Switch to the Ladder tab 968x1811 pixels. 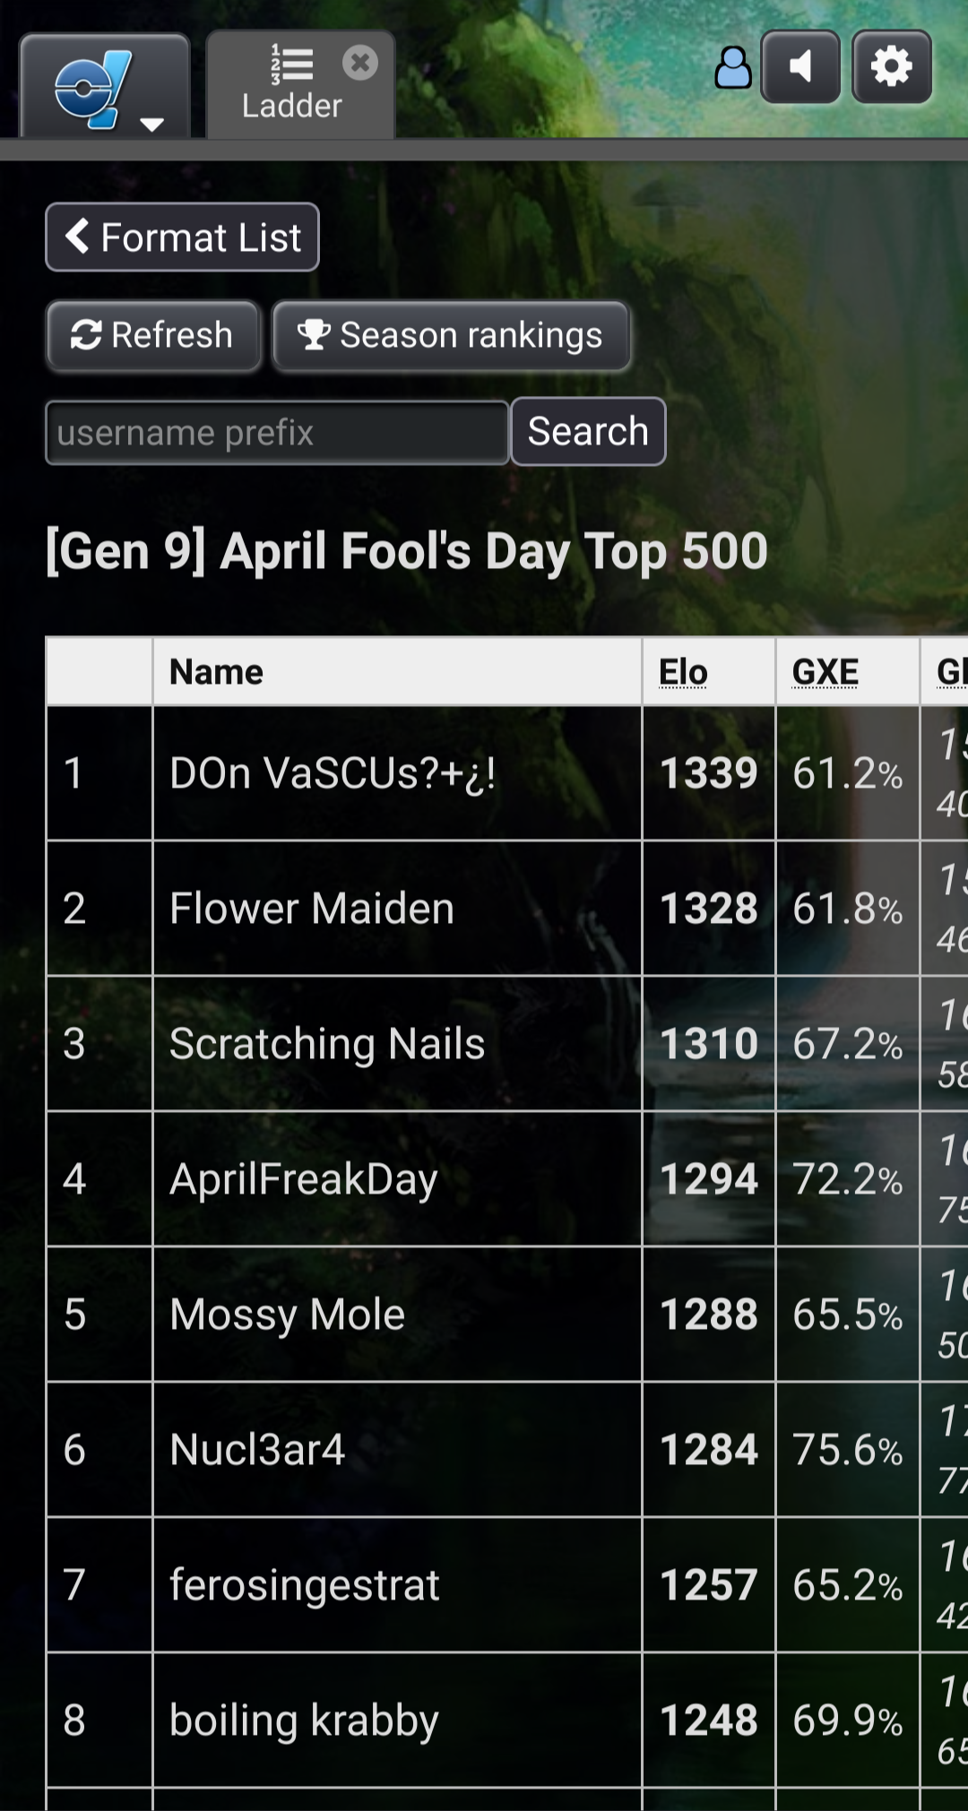pos(292,85)
